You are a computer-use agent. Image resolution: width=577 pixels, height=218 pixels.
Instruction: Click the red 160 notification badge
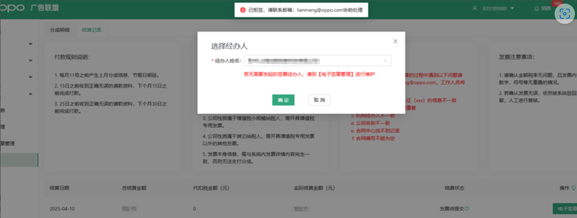(557, 4)
